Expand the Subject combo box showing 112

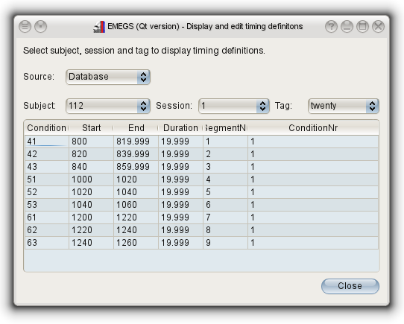[108, 106]
